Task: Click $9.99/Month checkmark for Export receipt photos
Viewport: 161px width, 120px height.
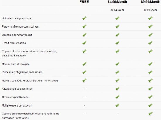Action: click(150, 43)
